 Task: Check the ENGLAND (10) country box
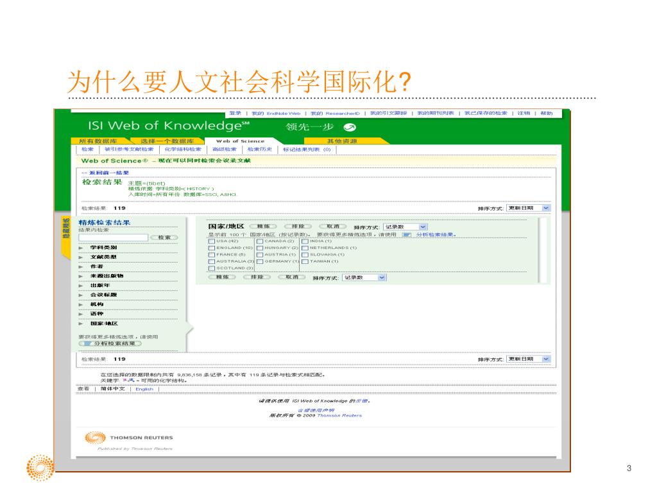tap(212, 248)
